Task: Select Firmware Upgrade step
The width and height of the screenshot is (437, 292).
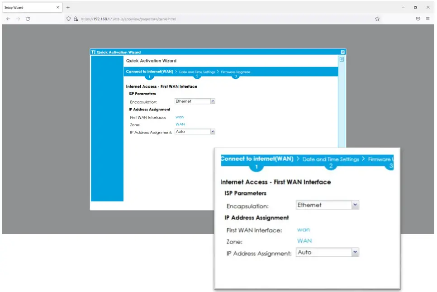Action: pos(236,72)
